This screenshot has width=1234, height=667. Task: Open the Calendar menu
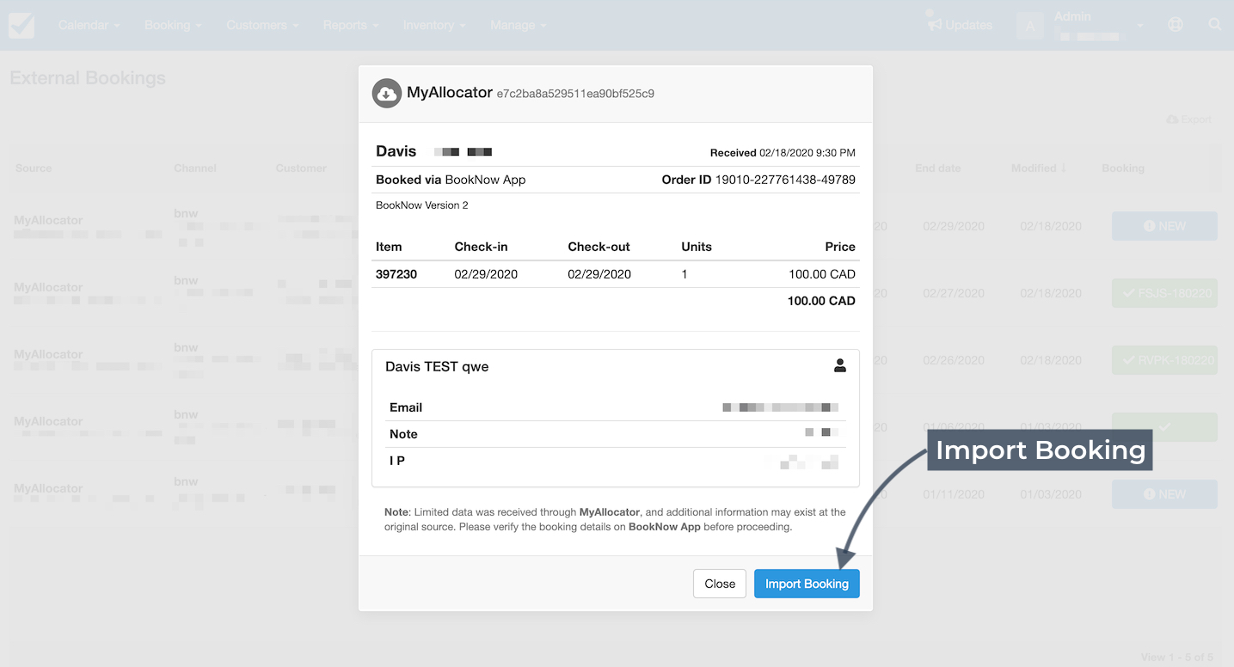[x=89, y=25]
